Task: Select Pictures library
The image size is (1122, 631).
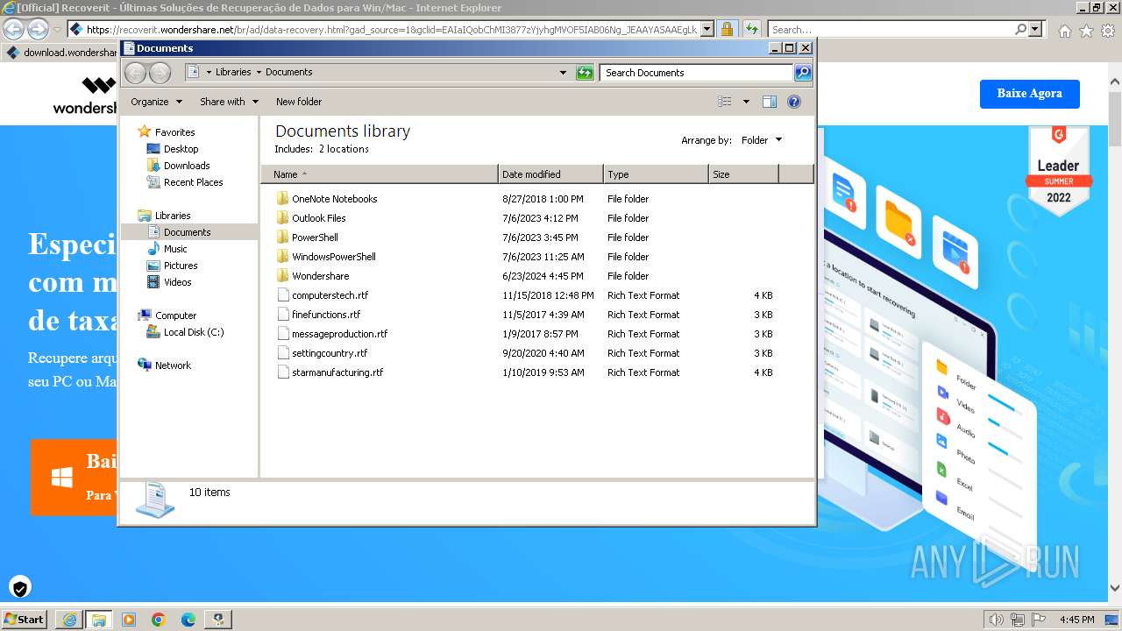Action: pos(181,266)
